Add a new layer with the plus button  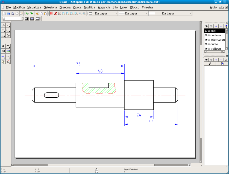(216, 26)
